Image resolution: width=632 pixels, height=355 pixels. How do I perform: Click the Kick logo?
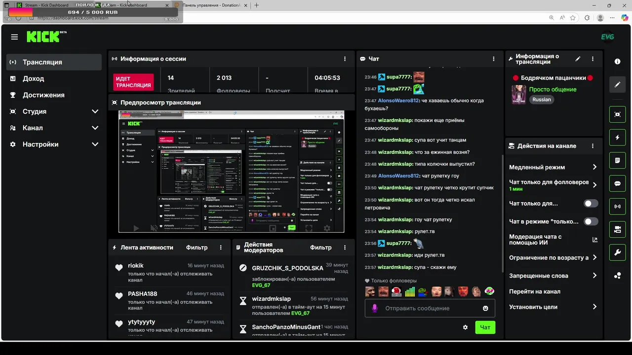coord(46,36)
